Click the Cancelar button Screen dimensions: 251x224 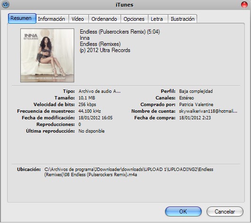click(225, 212)
